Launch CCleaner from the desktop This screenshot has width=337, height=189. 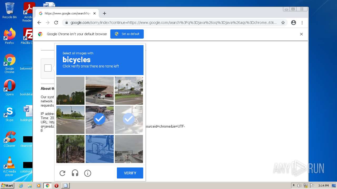click(x=9, y=139)
